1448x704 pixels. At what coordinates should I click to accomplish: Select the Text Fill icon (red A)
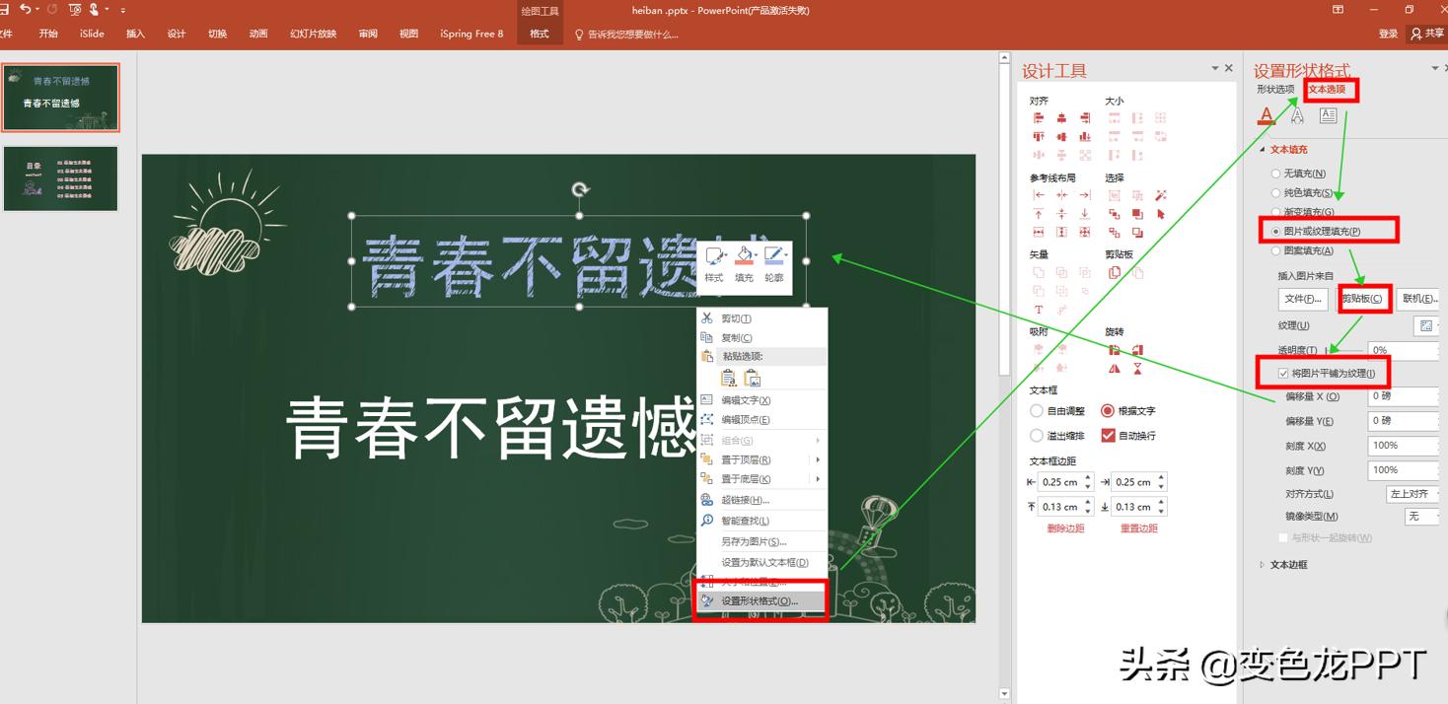coord(1266,115)
